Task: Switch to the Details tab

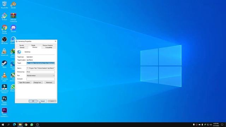Action: 33,46
